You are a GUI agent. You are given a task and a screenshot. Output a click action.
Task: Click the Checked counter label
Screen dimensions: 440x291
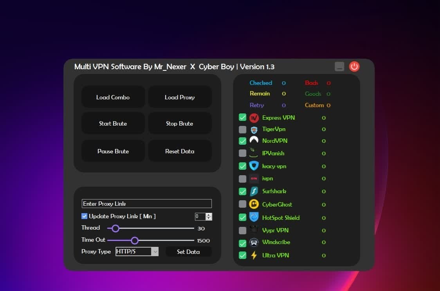[x=261, y=83]
